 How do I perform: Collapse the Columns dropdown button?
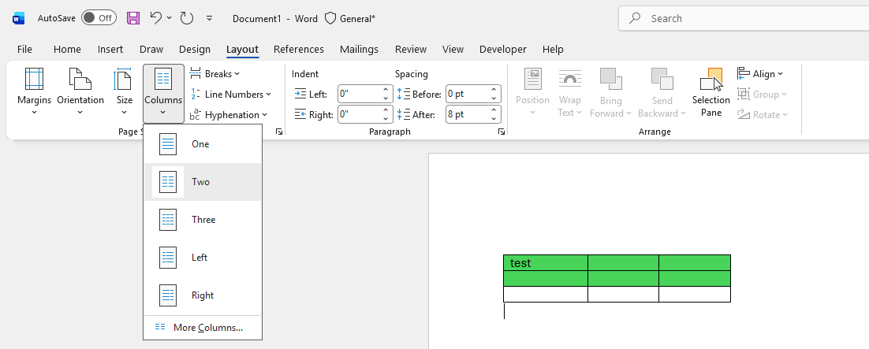(163, 94)
